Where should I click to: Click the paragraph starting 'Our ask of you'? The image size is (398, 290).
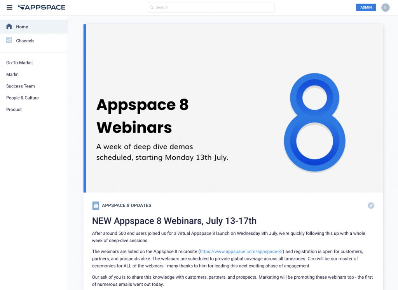[x=232, y=281]
